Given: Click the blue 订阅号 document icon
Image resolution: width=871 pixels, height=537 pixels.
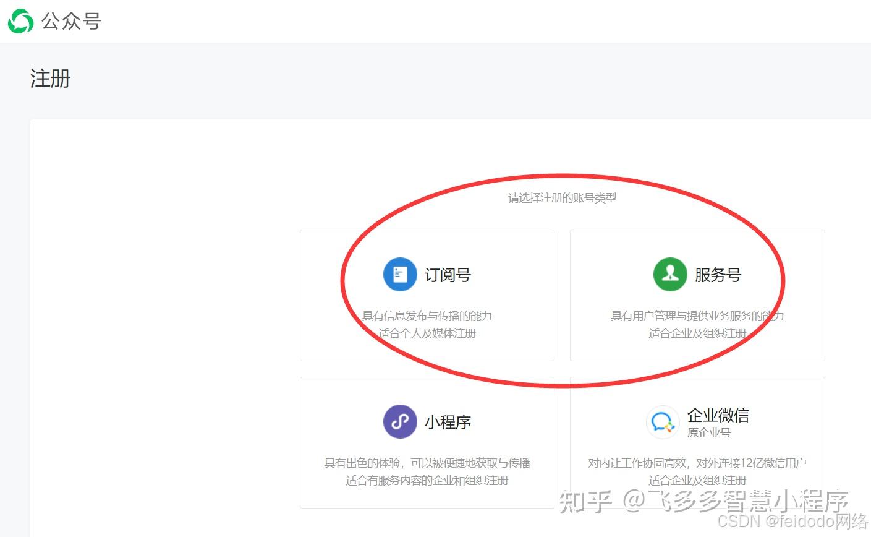Looking at the screenshot, I should (x=400, y=274).
